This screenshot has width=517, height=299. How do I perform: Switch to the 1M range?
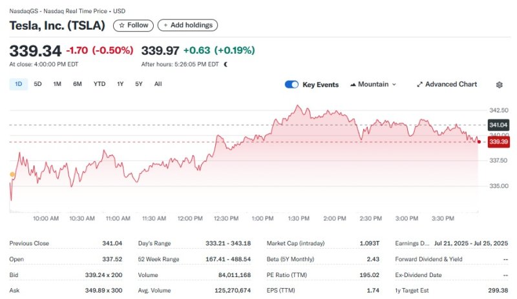[x=57, y=84]
